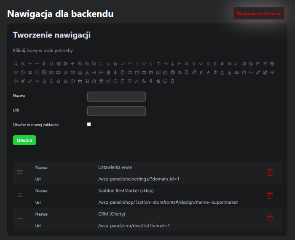This screenshot has width=295, height=240.
Task: Focus the URI input field
Action: pos(116,111)
